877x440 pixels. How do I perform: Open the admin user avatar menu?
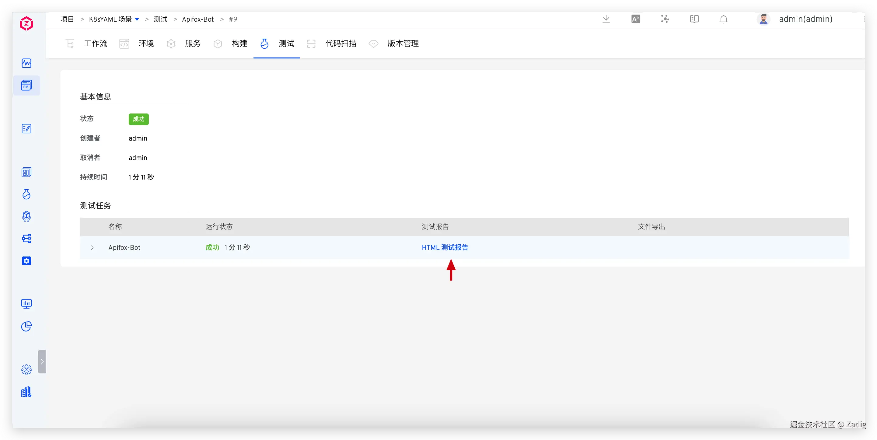763,19
